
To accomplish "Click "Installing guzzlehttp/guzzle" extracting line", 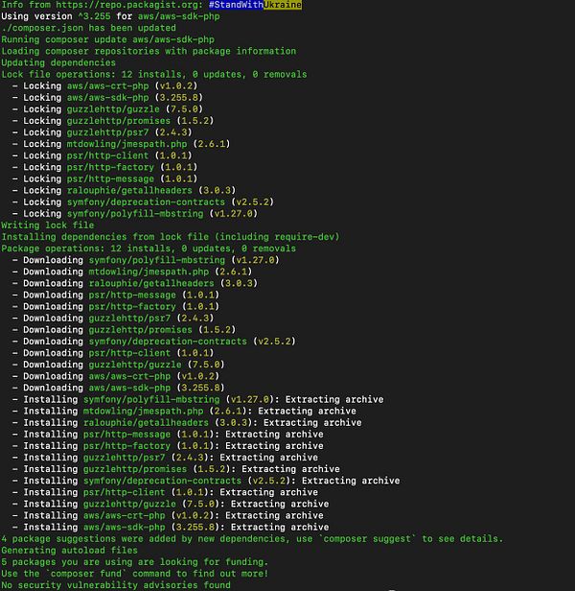I will tap(171, 505).
